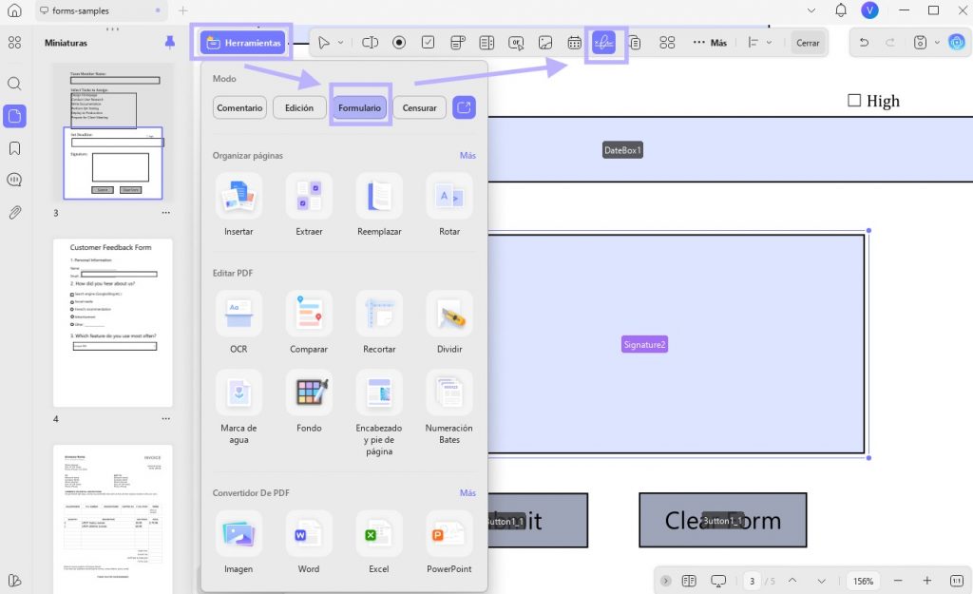This screenshot has height=594, width=973.
Task: Open the Marca de agua tool
Action: coord(238,407)
